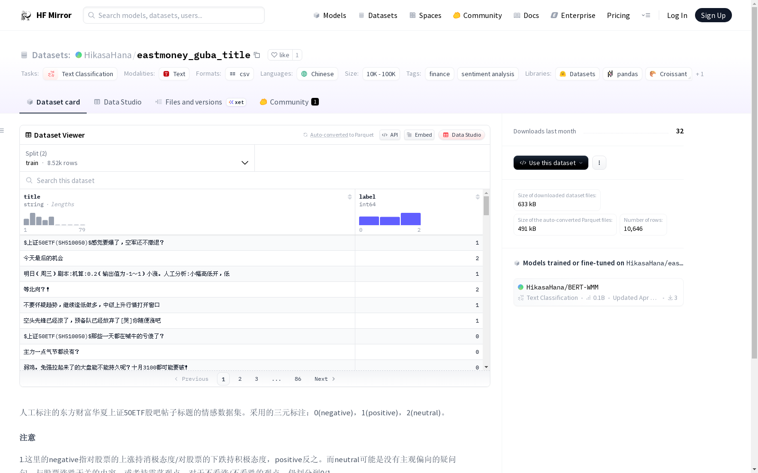758x473 pixels.
Task: Select the Chinese language tag
Action: click(x=317, y=74)
